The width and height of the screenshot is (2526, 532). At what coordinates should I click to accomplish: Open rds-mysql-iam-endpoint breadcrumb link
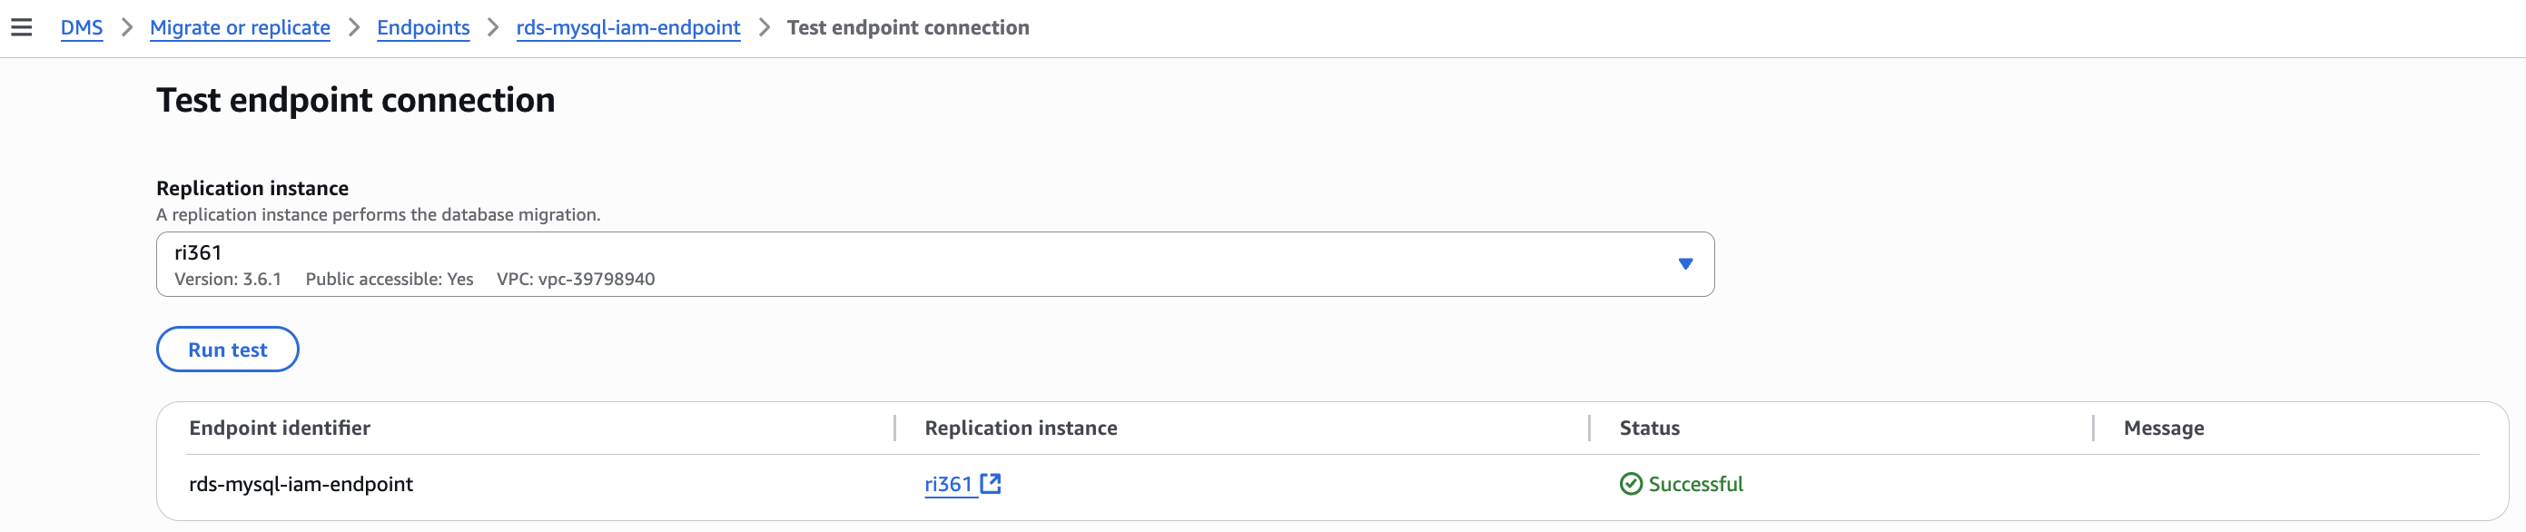coord(627,27)
